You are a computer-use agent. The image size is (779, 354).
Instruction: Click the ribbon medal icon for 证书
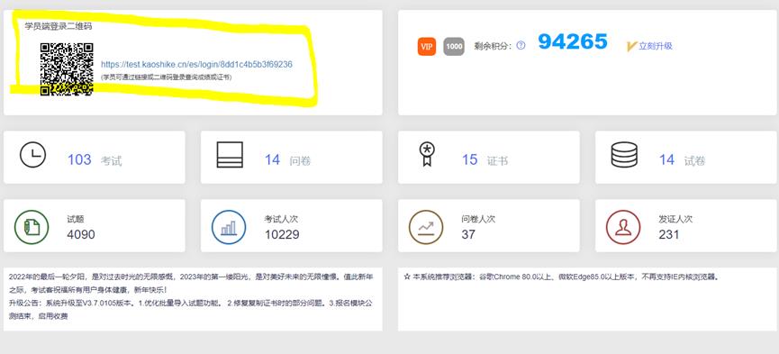427,154
